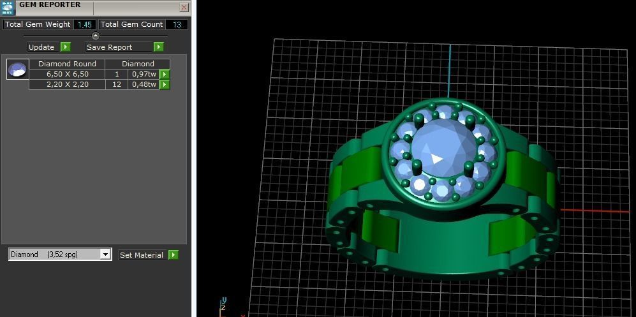Click the Gem Reporter panel logo icon

[8, 7]
